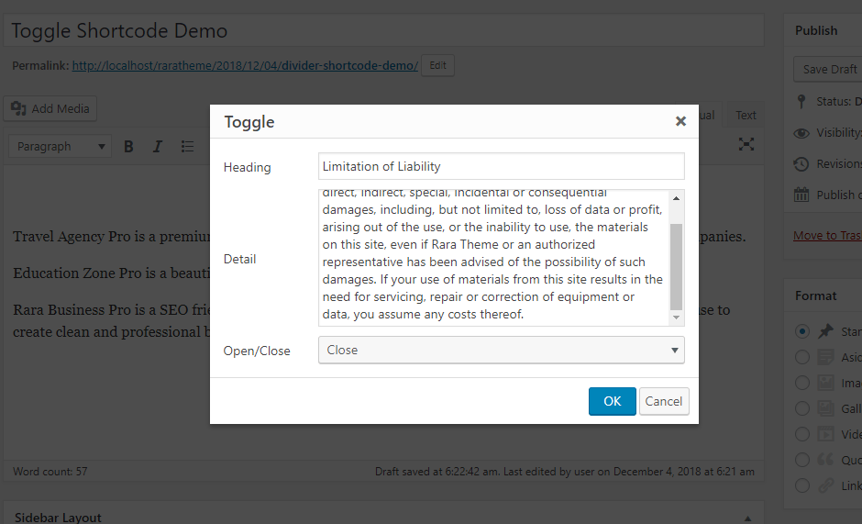
Task: Click the Italic formatting icon
Action: 157,146
